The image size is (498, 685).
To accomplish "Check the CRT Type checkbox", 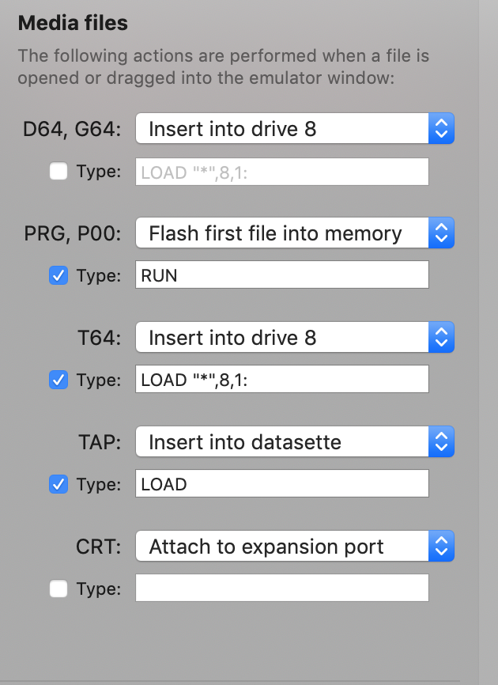I will [x=58, y=588].
